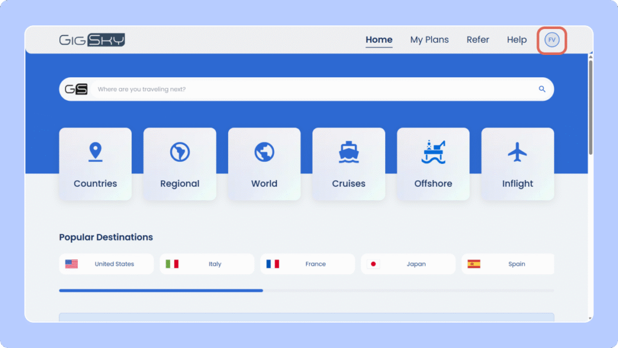This screenshot has height=348, width=618.
Task: Go to the Home tab
Action: coord(379,40)
